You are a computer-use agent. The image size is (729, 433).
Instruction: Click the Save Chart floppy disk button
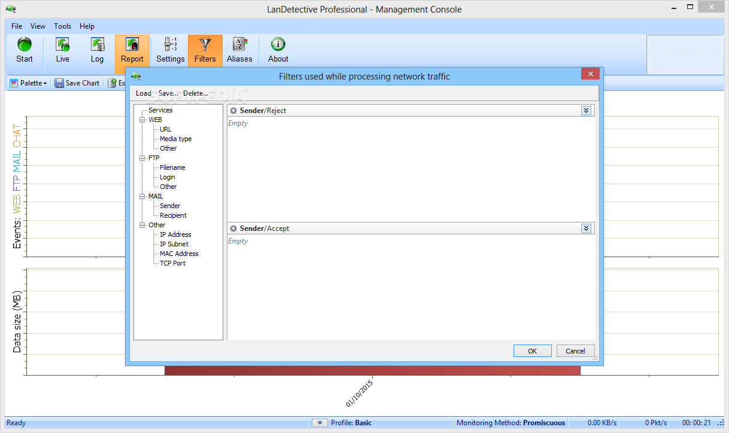(x=77, y=83)
